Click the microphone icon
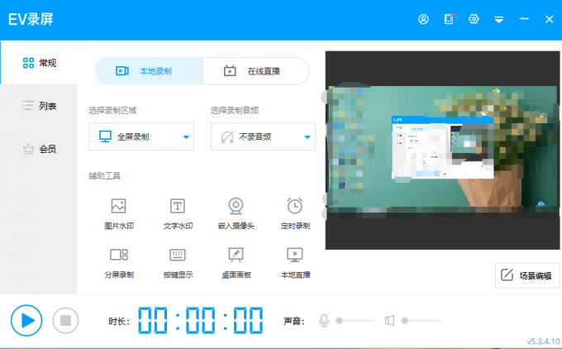 [324, 320]
